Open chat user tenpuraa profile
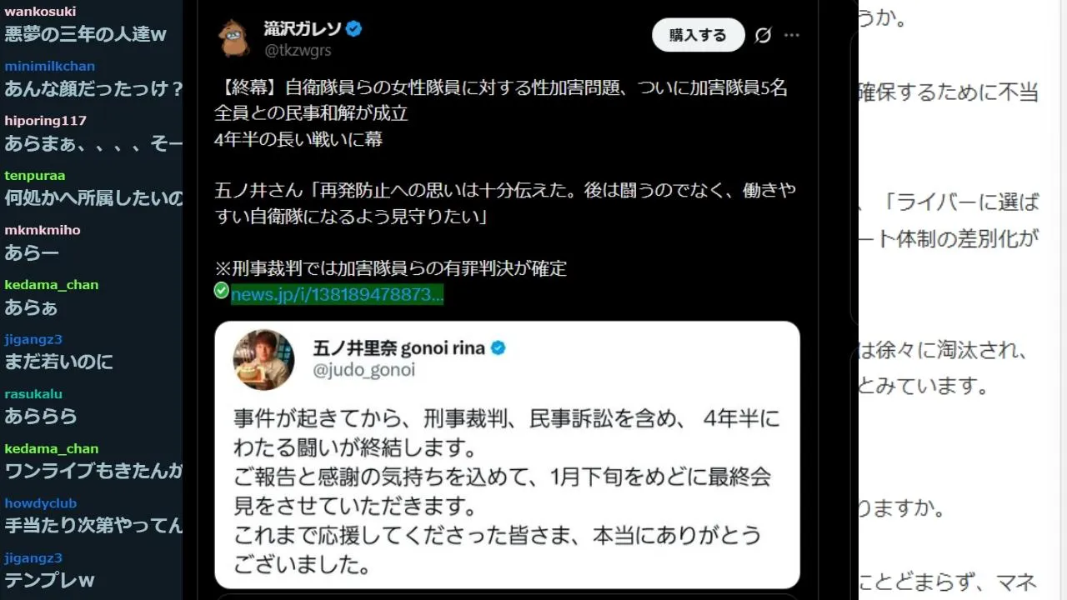This screenshot has height=600, width=1067. tap(34, 175)
